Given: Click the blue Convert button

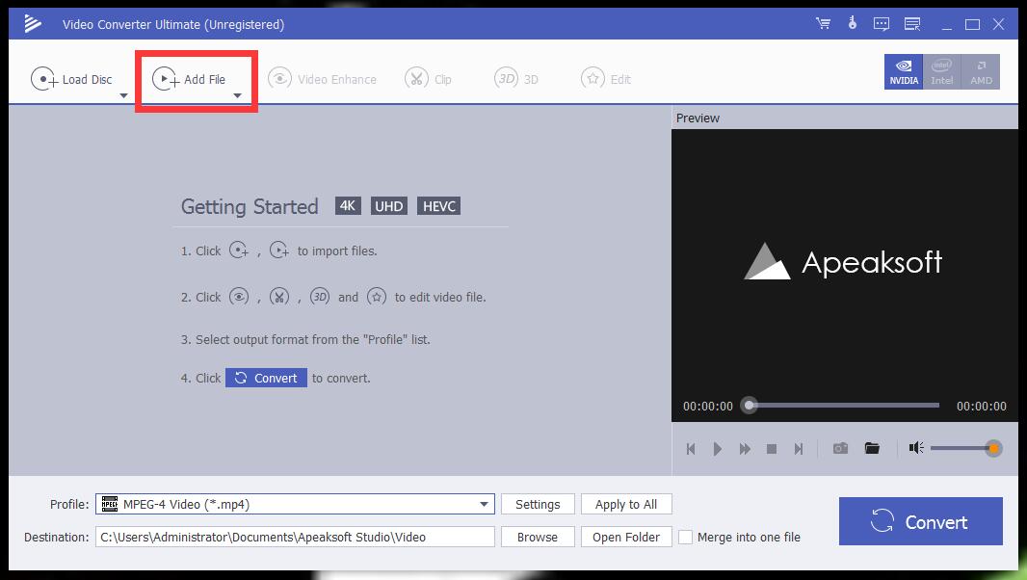Looking at the screenshot, I should point(919,520).
